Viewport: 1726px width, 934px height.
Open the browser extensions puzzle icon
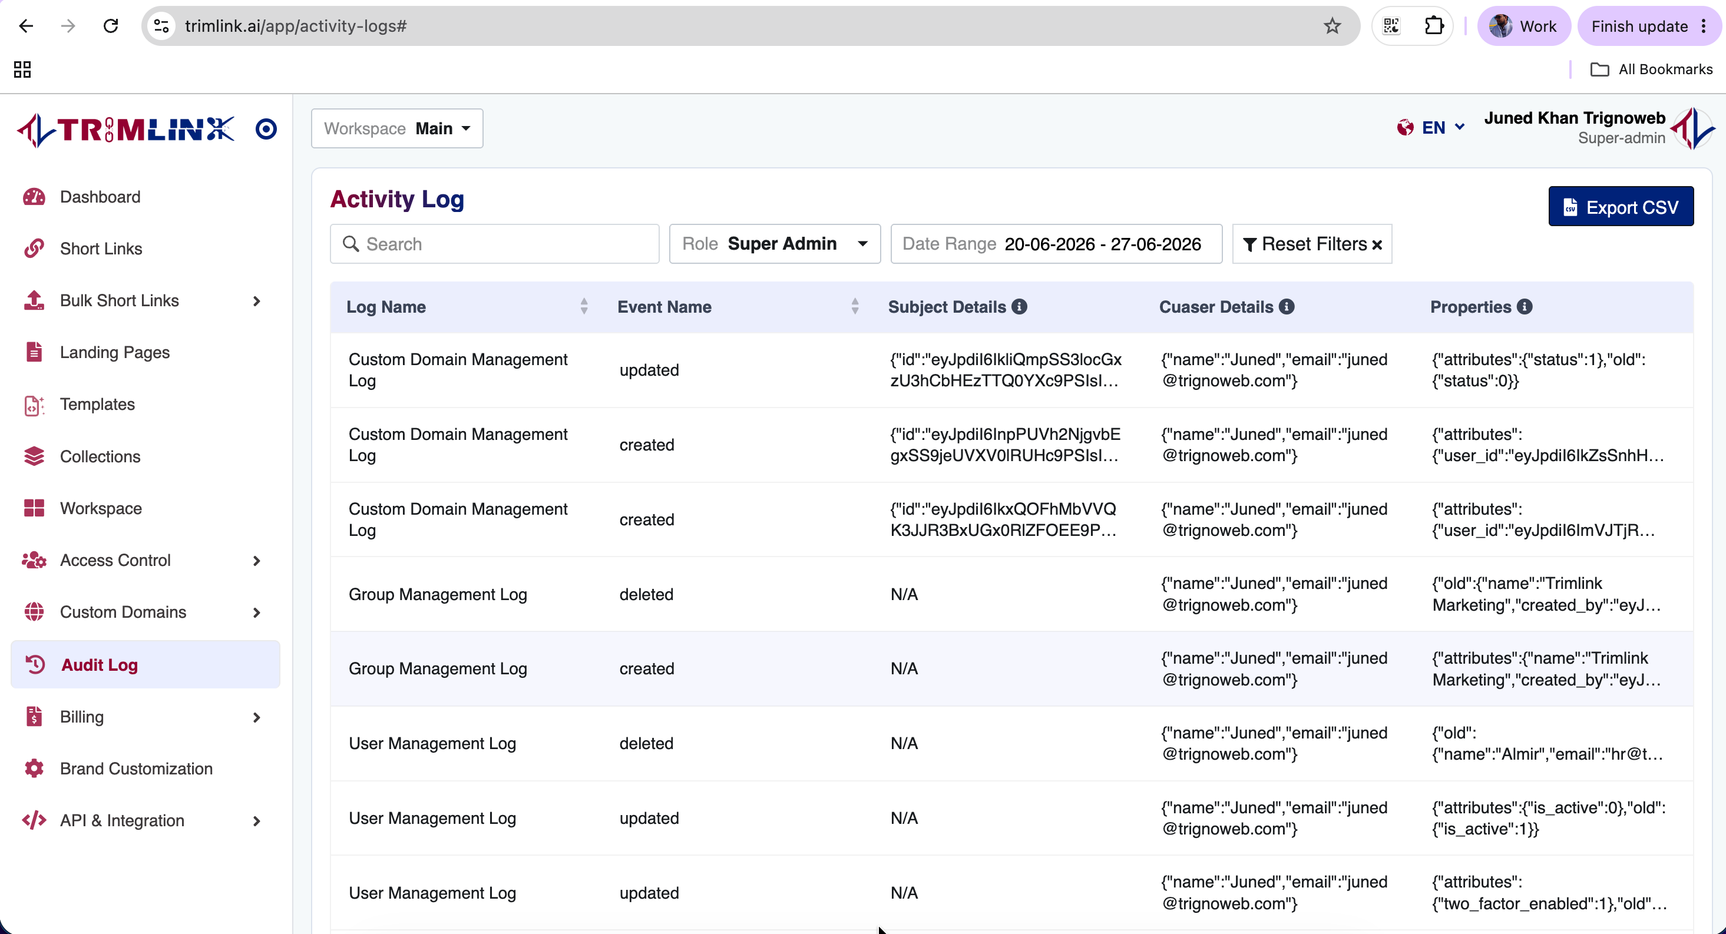[1433, 26]
